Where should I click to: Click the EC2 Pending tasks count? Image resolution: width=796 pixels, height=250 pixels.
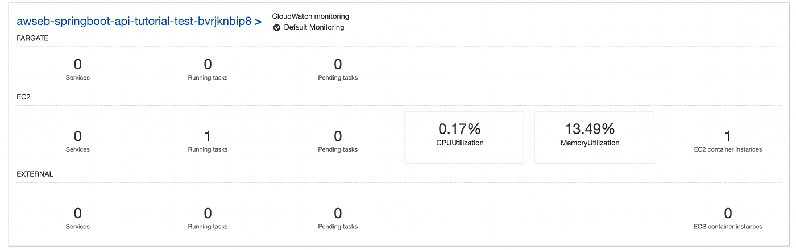coord(338,136)
